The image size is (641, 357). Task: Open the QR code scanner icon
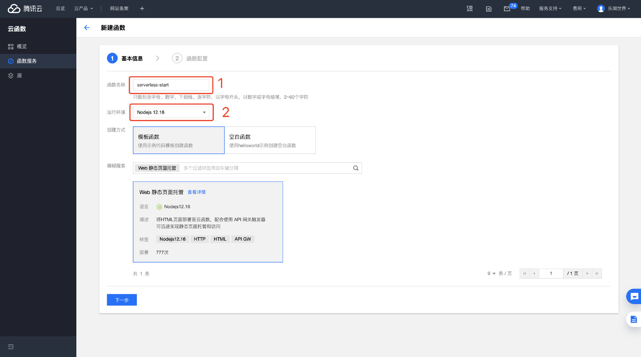coord(469,9)
